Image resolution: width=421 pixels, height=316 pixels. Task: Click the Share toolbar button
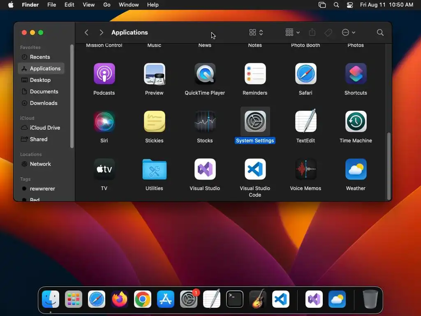pyautogui.click(x=312, y=33)
